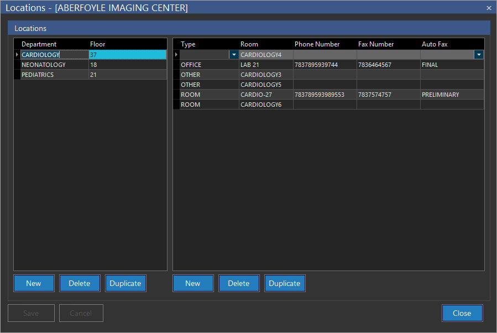Sort rooms by Phone Number column header
The image size is (497, 333).
pyautogui.click(x=317, y=44)
